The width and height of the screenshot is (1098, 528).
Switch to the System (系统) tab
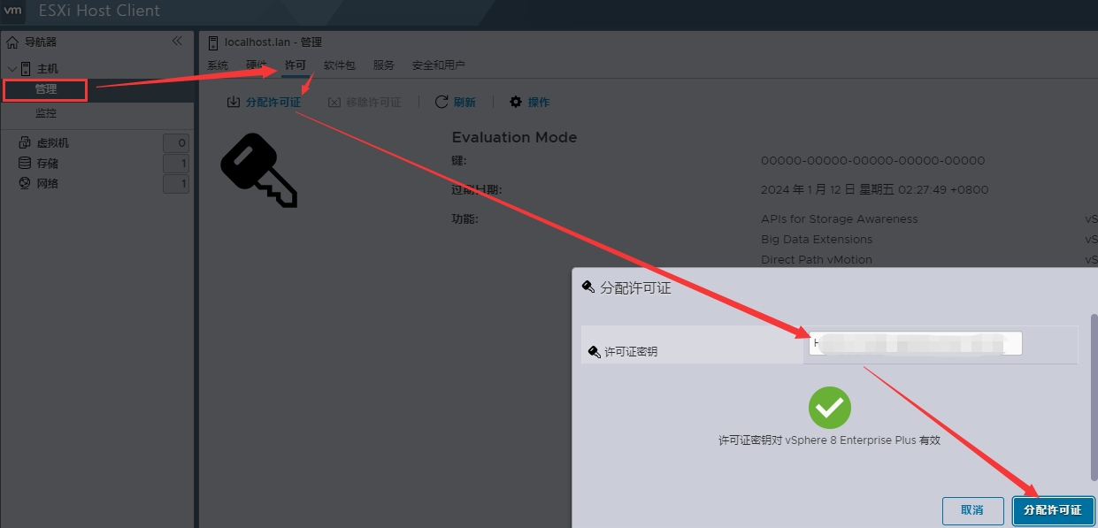218,65
